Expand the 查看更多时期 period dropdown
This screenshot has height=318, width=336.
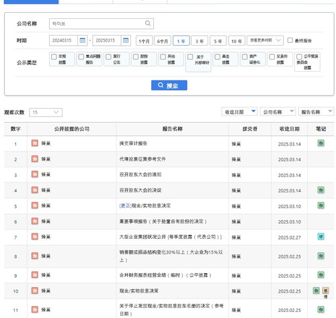click(265, 40)
